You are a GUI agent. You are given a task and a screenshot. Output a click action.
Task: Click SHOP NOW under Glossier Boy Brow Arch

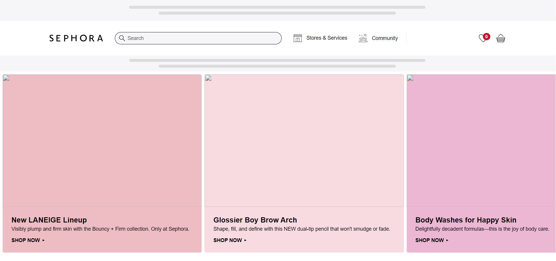click(230, 240)
